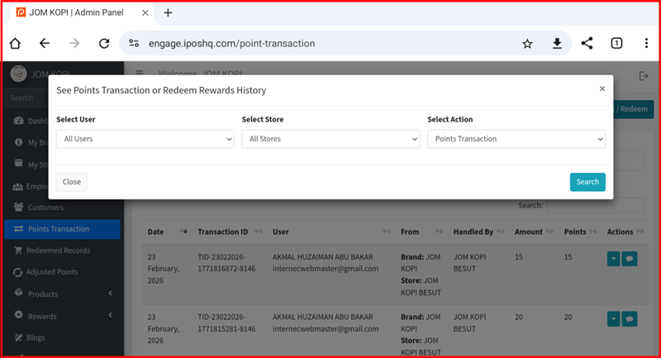Screen dimensions: 661x358
Task: Click the browser home icon
Action: [x=14, y=44]
